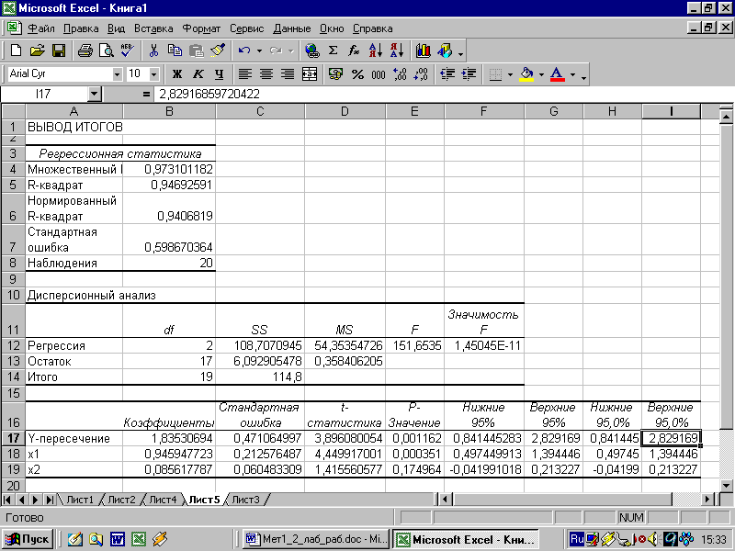Expand more buttons on formatting toolbar
The image size is (735, 551).
point(583,76)
